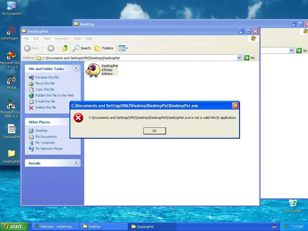Open the Views dropdown button
The image size is (308, 231).
coord(123,48)
